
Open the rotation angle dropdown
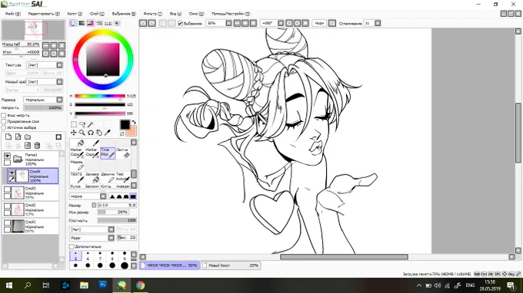point(281,23)
